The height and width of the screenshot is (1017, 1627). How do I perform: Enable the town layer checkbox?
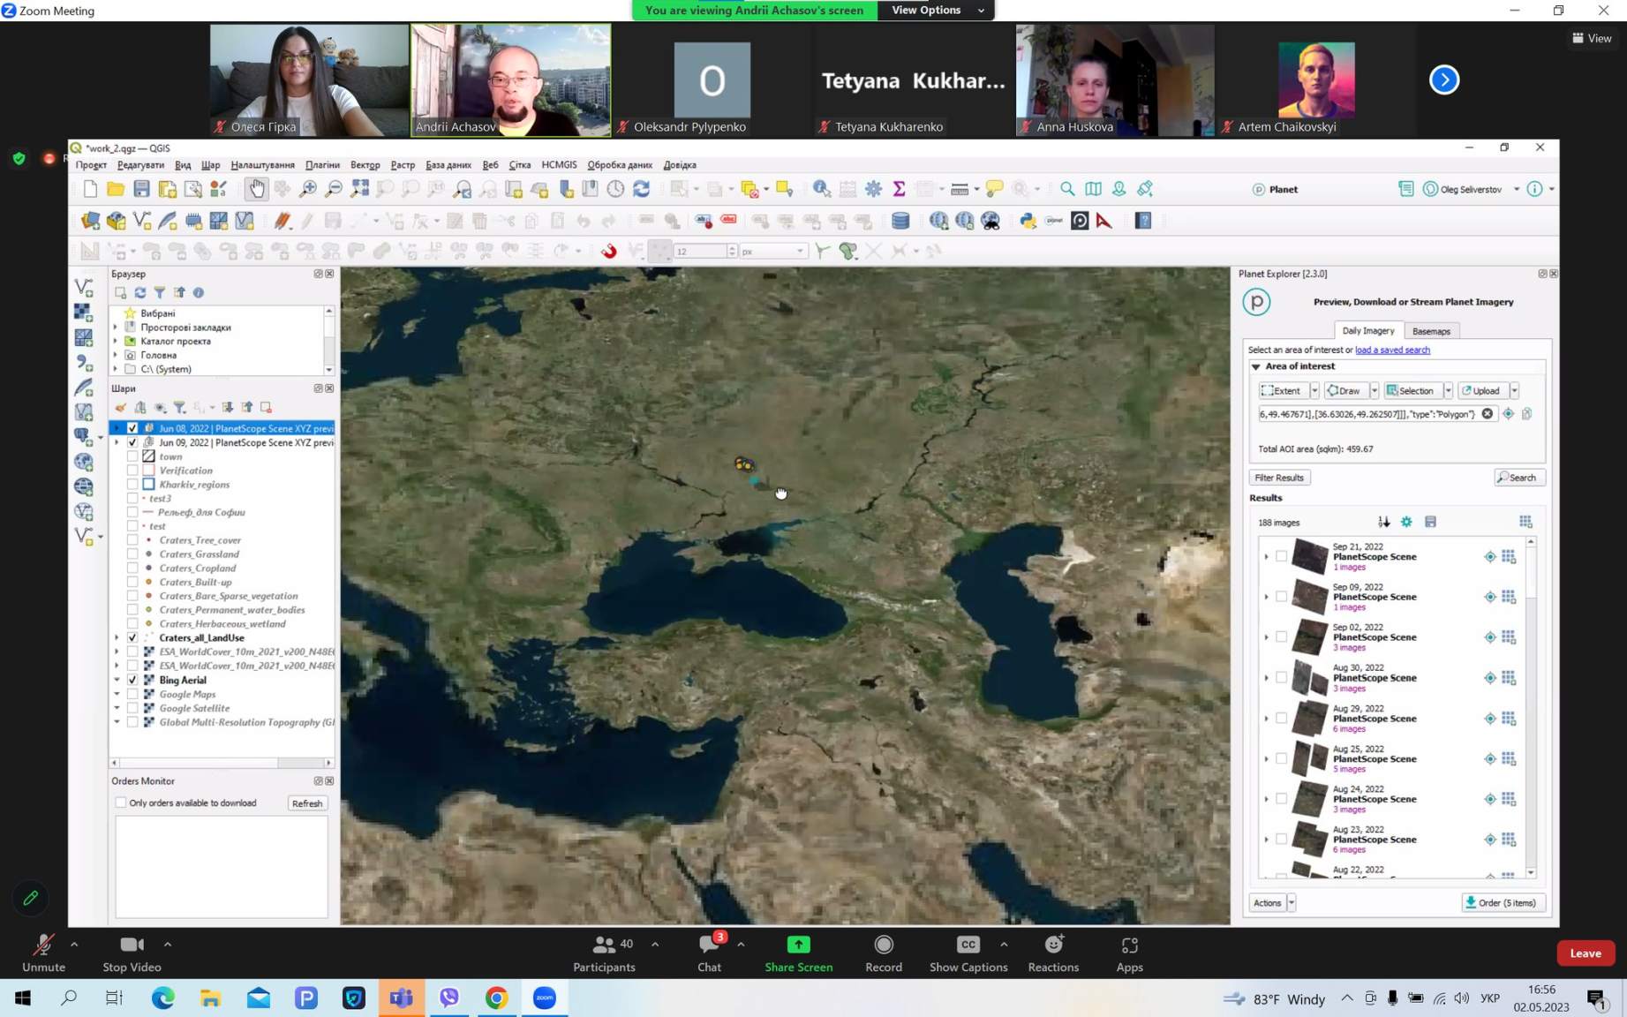[x=132, y=456]
